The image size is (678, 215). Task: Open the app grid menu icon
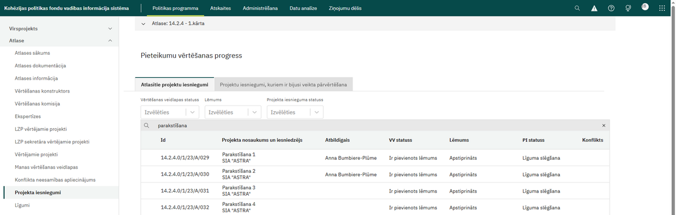pyautogui.click(x=662, y=8)
